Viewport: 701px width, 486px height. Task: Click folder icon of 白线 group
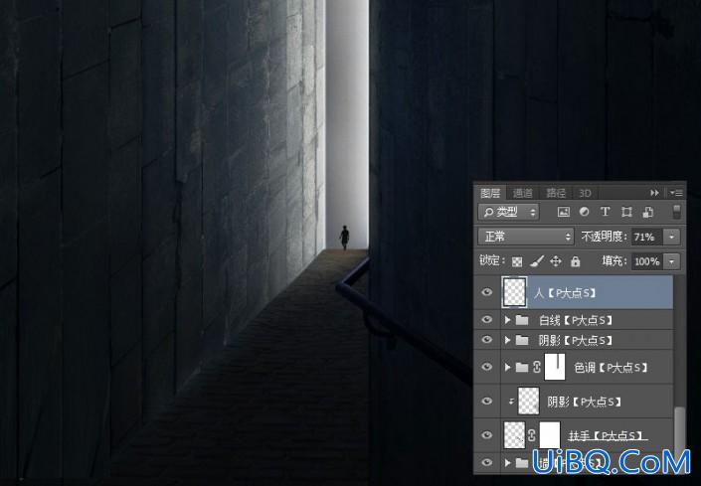(522, 320)
